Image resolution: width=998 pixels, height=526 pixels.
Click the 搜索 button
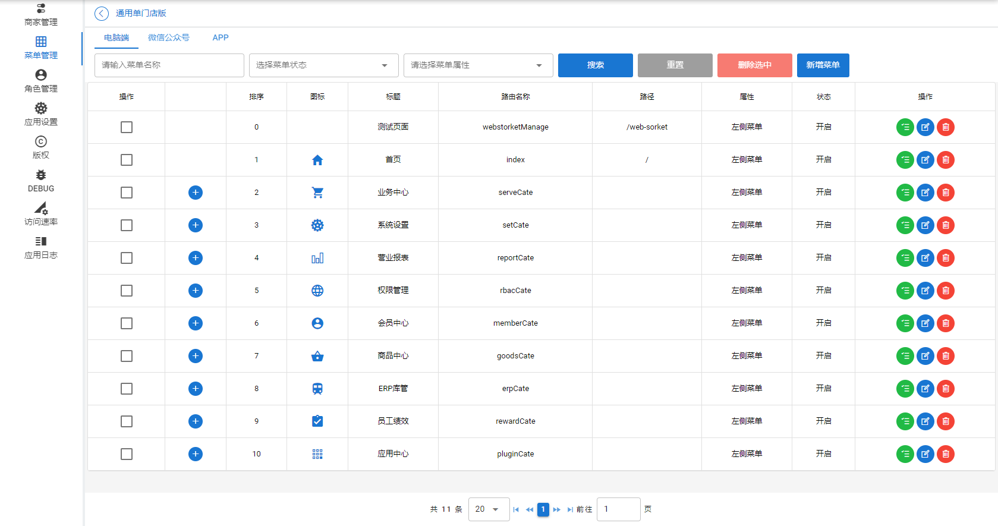[596, 65]
